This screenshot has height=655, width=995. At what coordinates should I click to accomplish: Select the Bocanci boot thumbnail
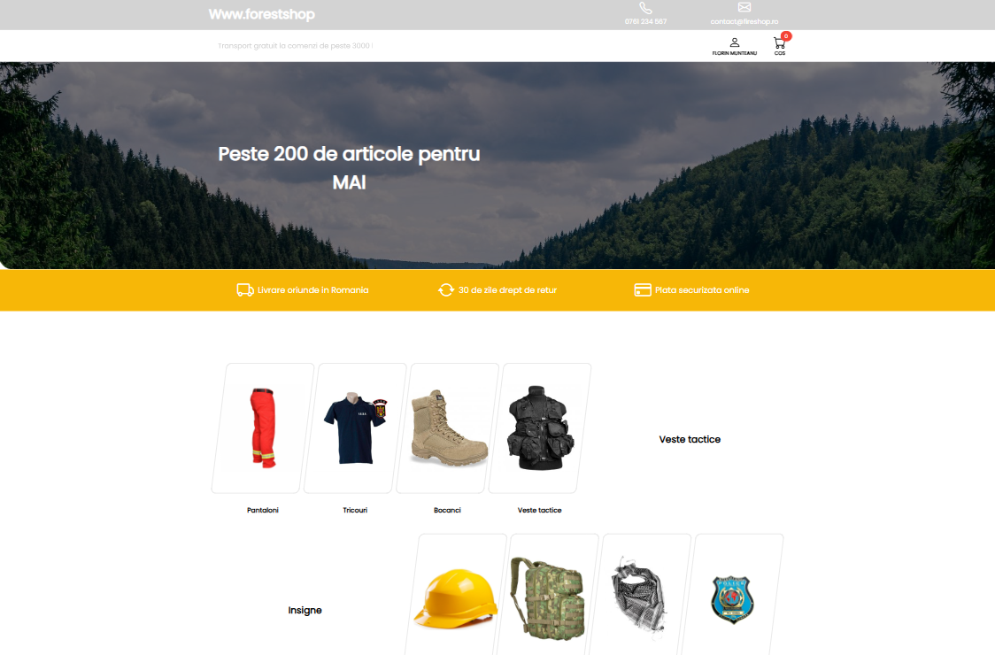coord(448,428)
